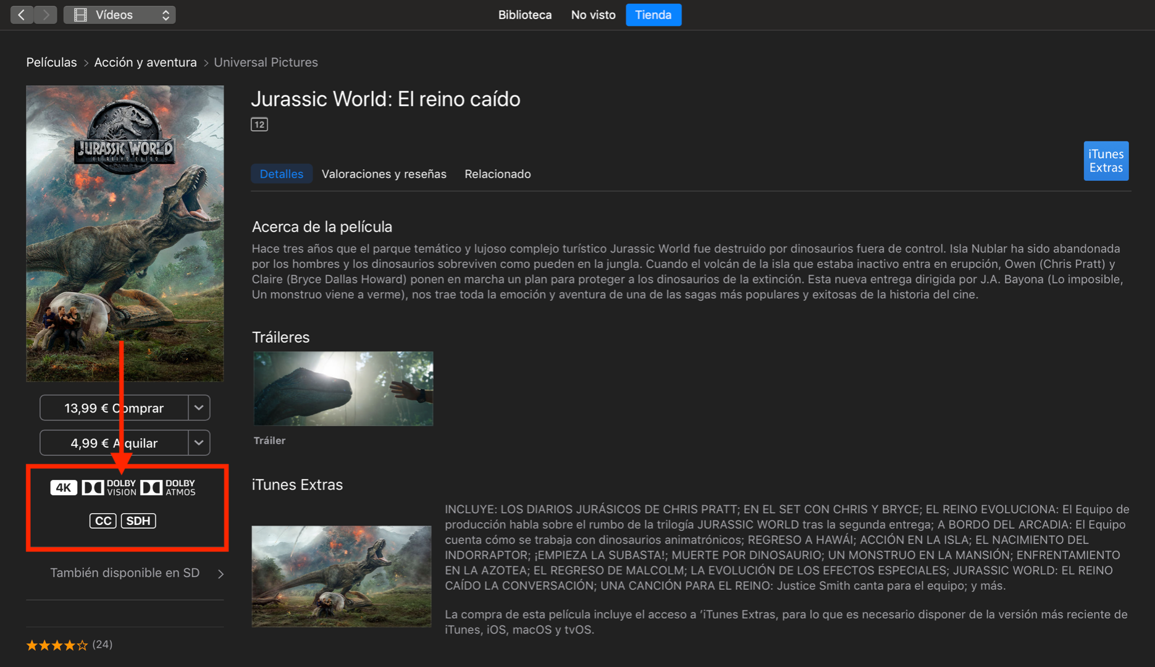The width and height of the screenshot is (1155, 667).
Task: Open the iTunes Extras blue badge
Action: tap(1106, 161)
